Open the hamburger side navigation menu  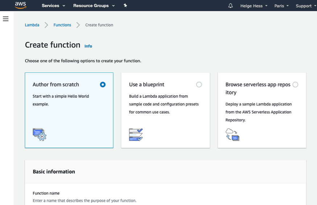(x=6, y=19)
